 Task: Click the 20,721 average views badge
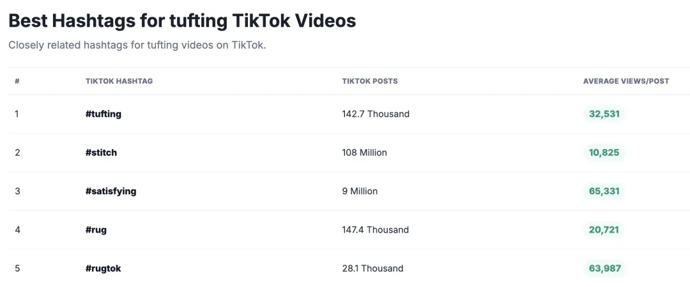(x=604, y=229)
